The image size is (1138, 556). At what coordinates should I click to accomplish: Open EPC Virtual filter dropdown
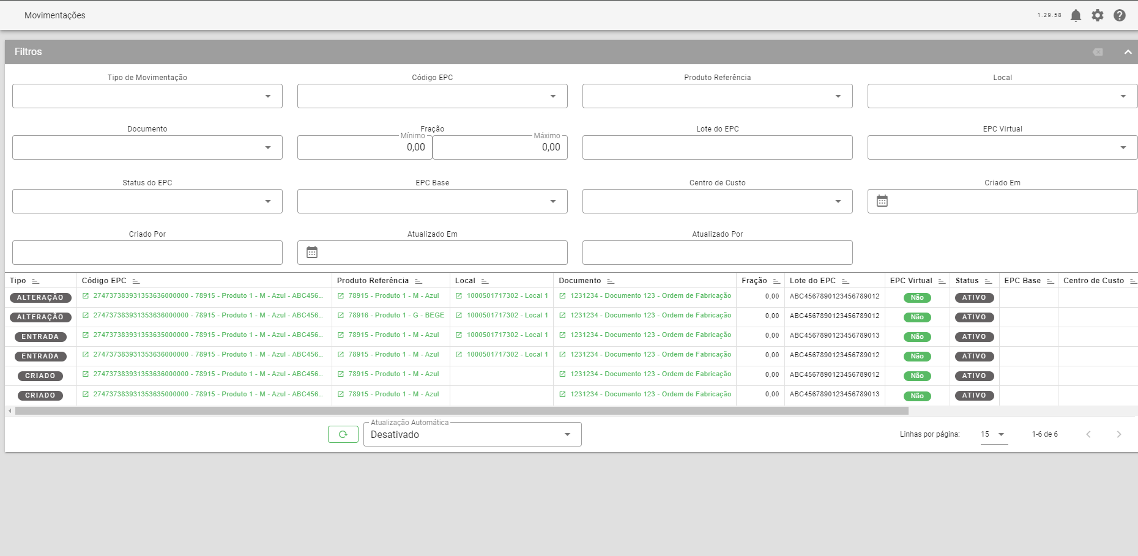[x=1002, y=147]
